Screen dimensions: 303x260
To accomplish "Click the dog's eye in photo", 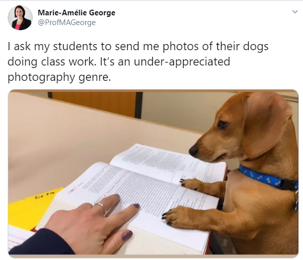I will (222, 125).
